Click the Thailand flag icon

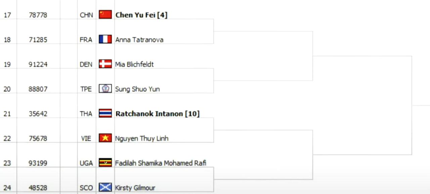[x=105, y=113]
